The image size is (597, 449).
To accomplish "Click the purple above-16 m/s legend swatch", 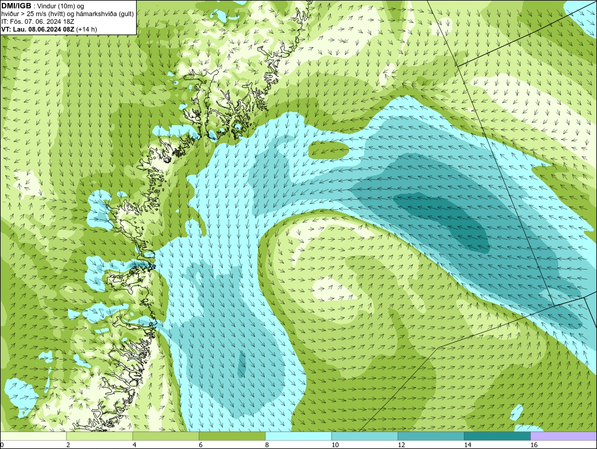I will point(564,436).
